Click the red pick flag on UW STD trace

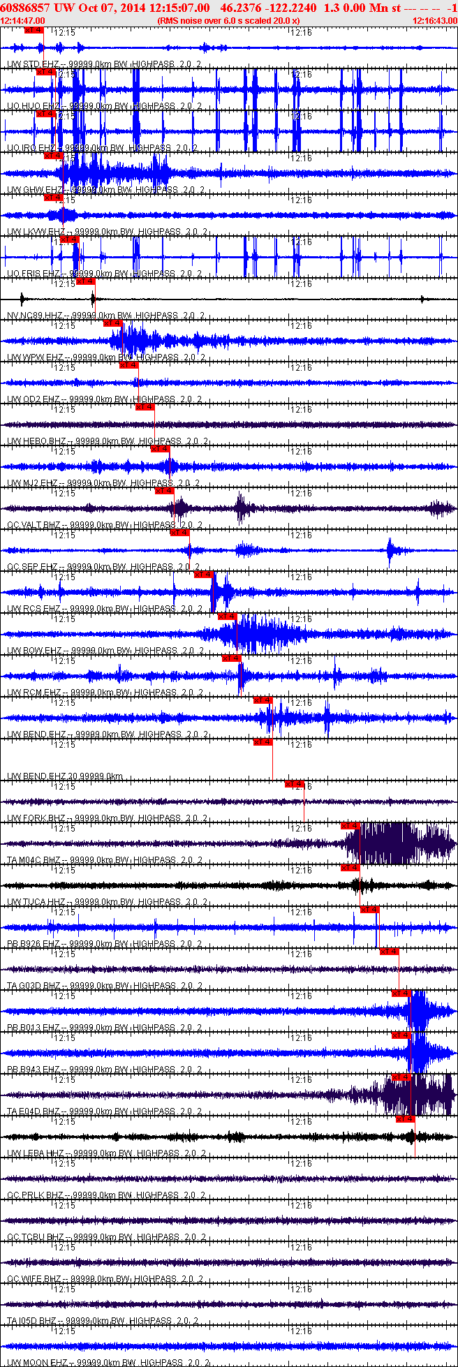(34, 30)
